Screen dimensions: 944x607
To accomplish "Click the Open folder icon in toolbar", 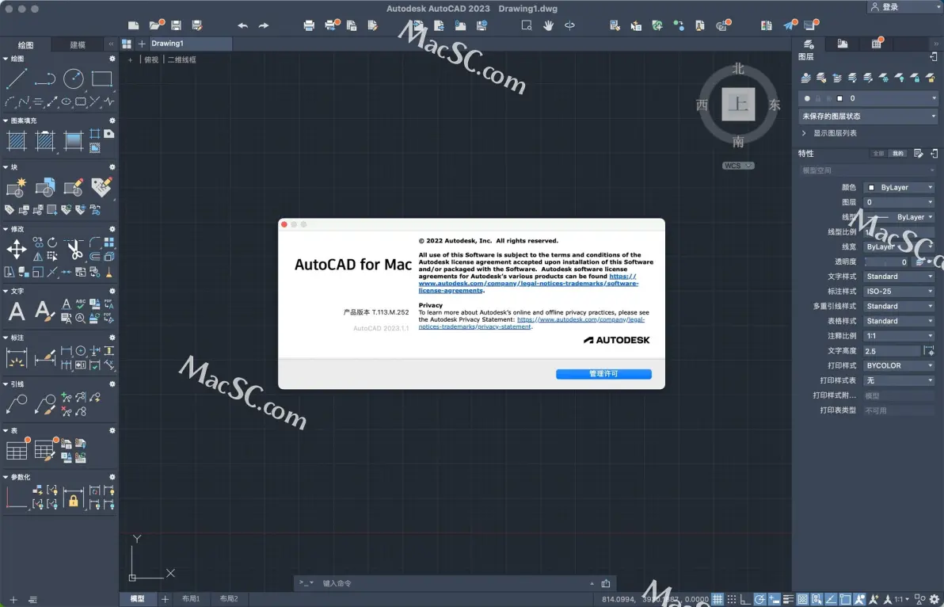I will pos(155,25).
